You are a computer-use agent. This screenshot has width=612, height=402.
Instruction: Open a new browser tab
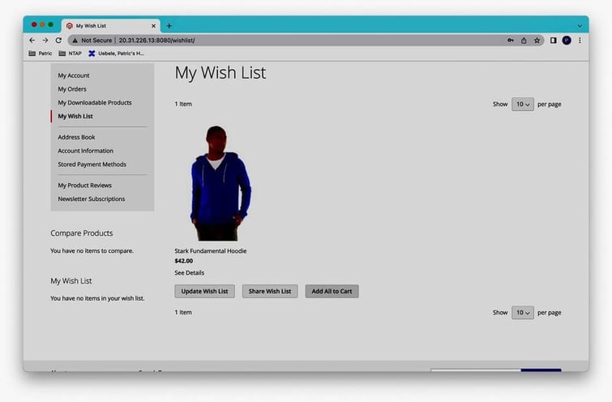pos(169,26)
